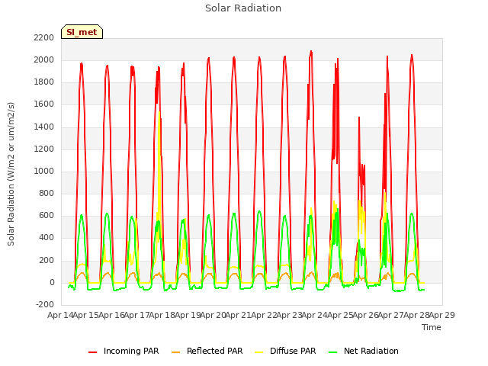Click the red Incoming PAR legend swatch

[93, 352]
